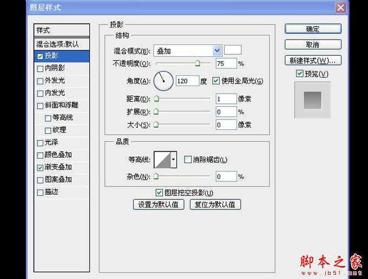Image resolution: width=368 pixels, height=279 pixels.
Task: Enable the 内阴影 checkbox
Action: click(x=40, y=69)
